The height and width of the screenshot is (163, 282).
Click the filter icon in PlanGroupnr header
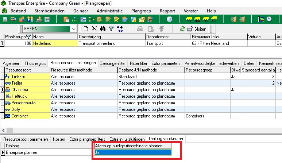(x=28, y=37)
